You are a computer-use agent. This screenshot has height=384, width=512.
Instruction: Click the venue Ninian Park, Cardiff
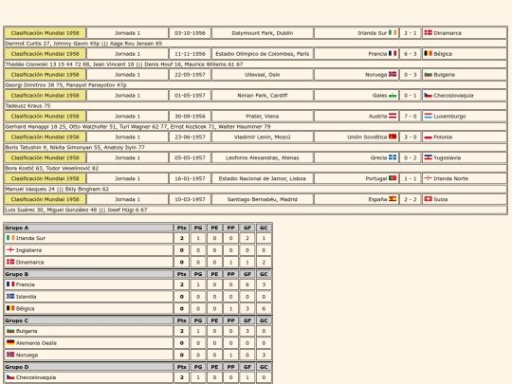point(263,96)
